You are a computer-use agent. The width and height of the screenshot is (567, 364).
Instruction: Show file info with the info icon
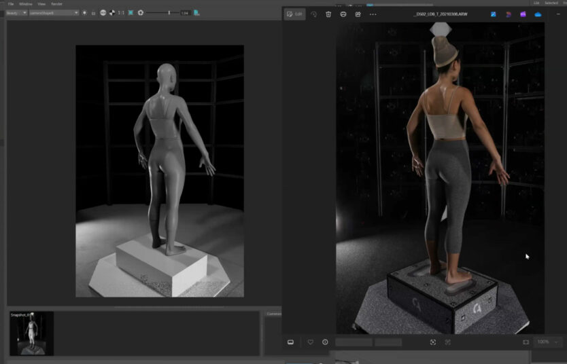coord(325,342)
